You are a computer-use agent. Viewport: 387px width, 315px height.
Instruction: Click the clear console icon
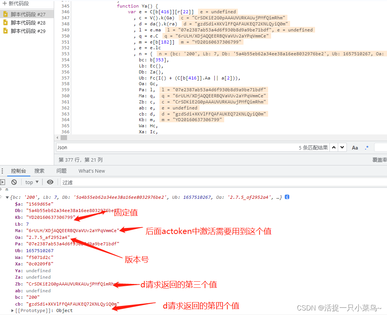[14, 182]
